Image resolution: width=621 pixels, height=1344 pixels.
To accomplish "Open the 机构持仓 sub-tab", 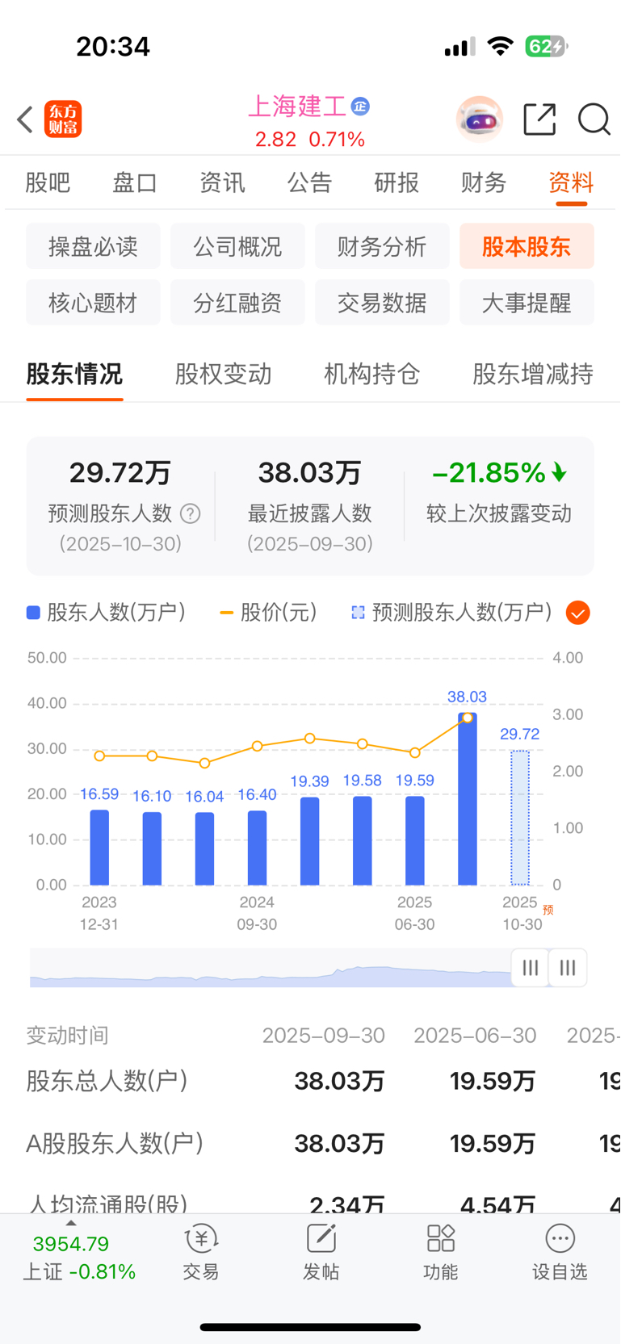I will point(371,374).
